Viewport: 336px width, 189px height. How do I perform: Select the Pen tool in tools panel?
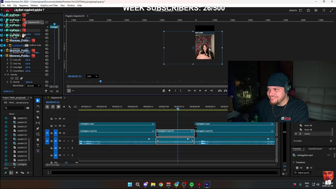38,129
